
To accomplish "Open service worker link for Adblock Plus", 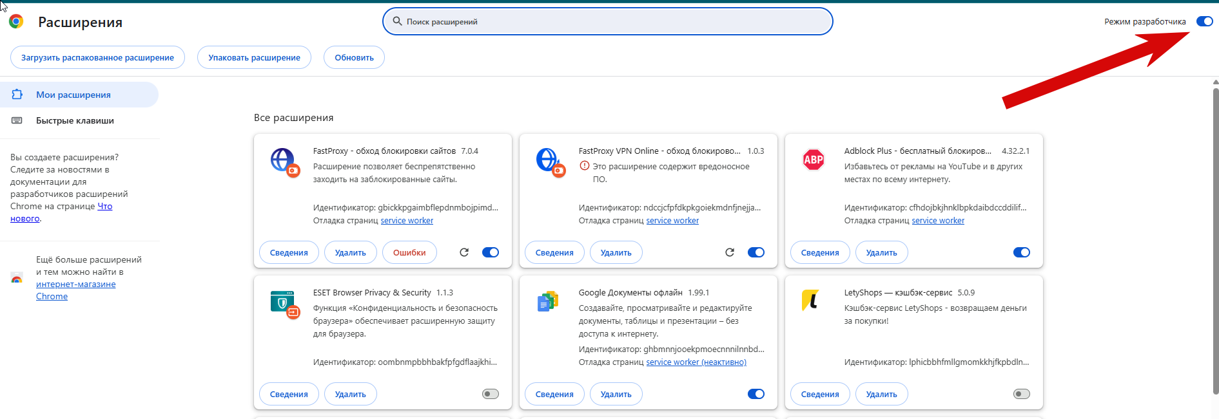I will pyautogui.click(x=938, y=220).
